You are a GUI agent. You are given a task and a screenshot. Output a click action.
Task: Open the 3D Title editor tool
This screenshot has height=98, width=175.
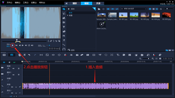[x=118, y=55]
